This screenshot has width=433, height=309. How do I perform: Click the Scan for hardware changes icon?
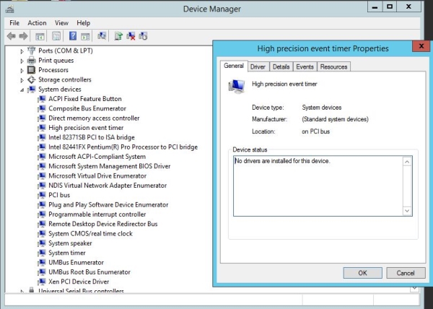[102, 35]
